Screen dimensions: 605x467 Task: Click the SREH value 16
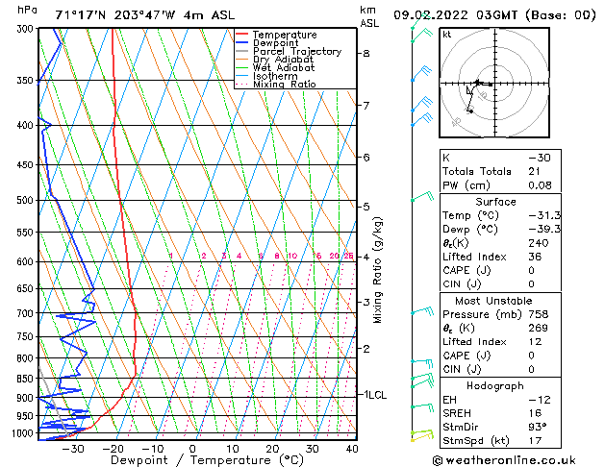[x=535, y=413]
